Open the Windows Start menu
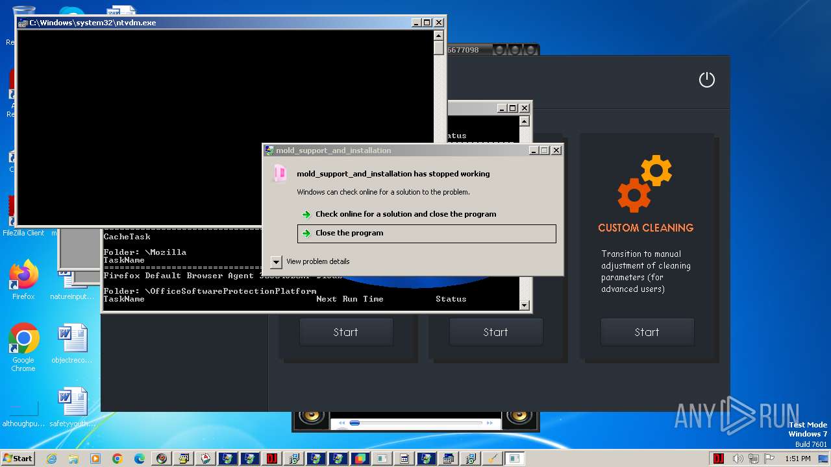This screenshot has height=467, width=831. tap(18, 458)
